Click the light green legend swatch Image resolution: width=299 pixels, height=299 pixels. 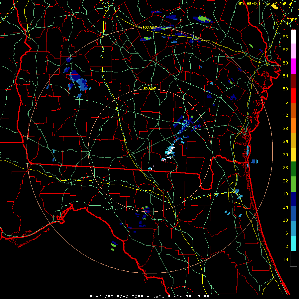(x=293, y=184)
